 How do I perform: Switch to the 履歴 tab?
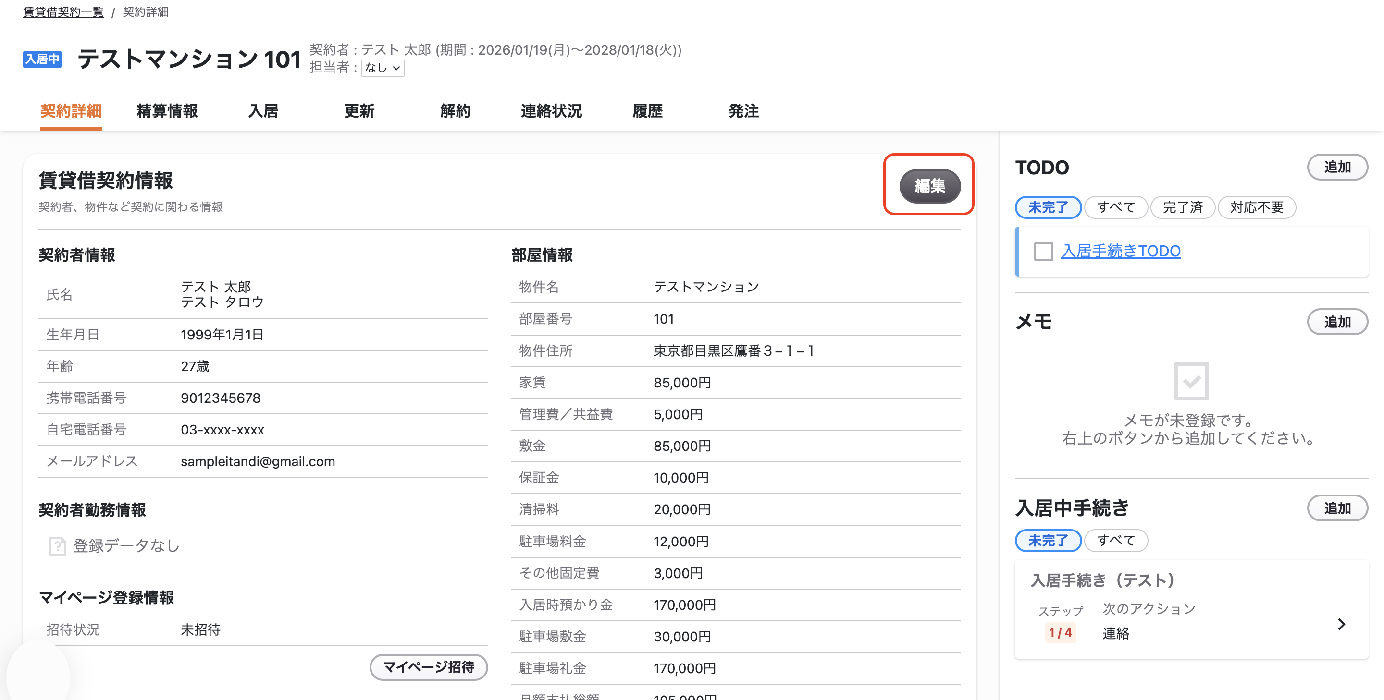point(647,111)
